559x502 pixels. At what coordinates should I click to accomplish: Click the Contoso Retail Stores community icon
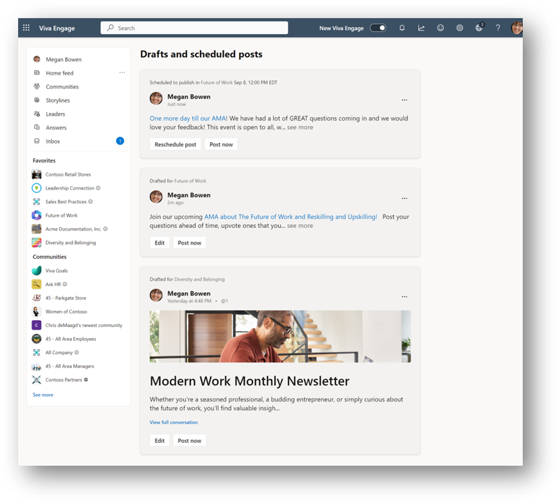(36, 174)
